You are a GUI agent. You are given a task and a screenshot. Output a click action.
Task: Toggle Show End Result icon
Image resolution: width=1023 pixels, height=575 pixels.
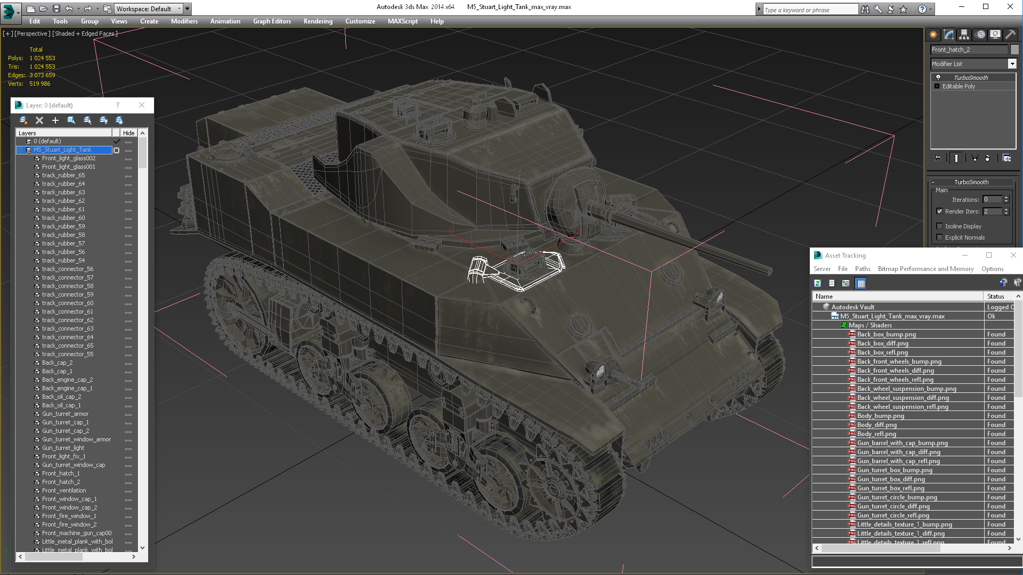(956, 158)
